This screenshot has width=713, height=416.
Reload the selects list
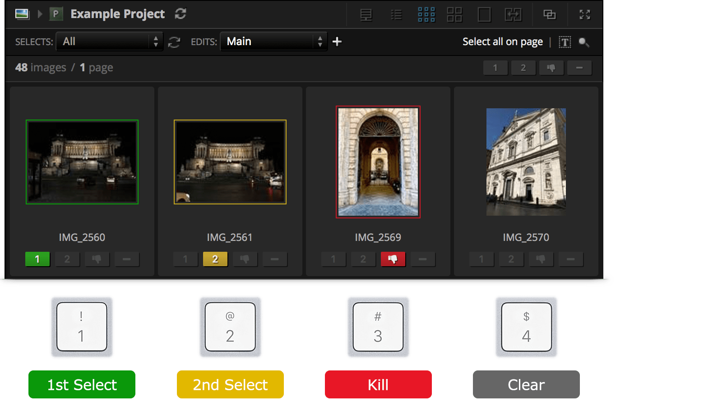click(174, 42)
